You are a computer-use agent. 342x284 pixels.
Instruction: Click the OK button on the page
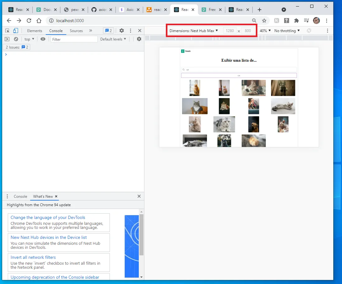point(239,76)
